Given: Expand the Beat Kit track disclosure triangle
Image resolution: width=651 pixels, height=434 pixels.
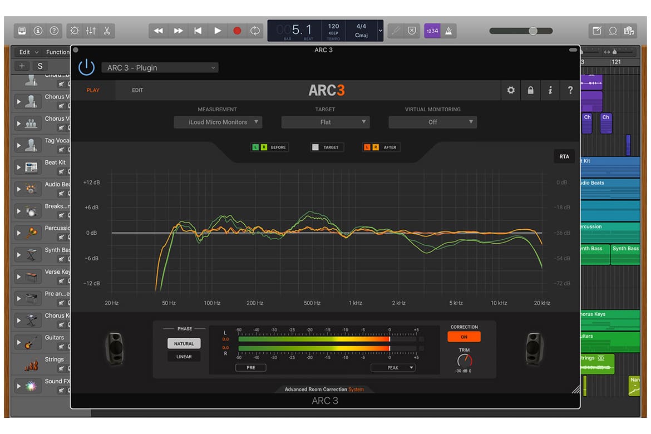Looking at the screenshot, I should click(19, 167).
